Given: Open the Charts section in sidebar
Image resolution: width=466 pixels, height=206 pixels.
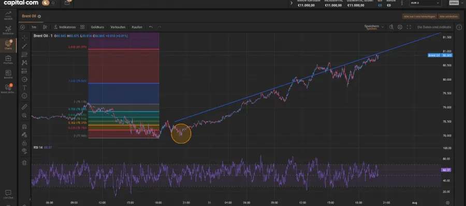Looking at the screenshot, I should tap(8, 45).
